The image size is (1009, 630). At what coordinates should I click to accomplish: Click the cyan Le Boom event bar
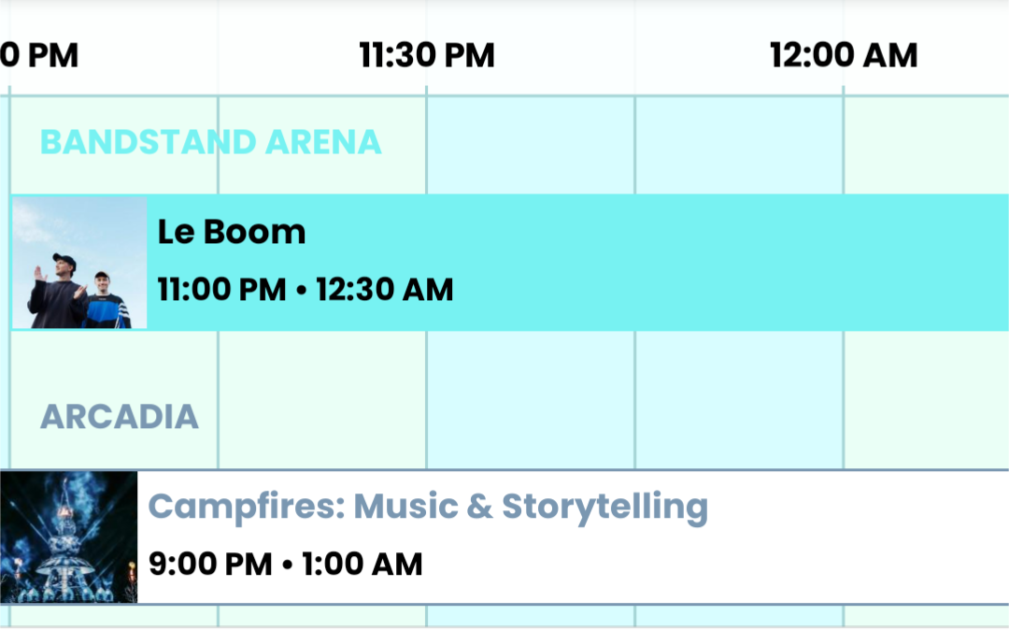click(x=510, y=263)
